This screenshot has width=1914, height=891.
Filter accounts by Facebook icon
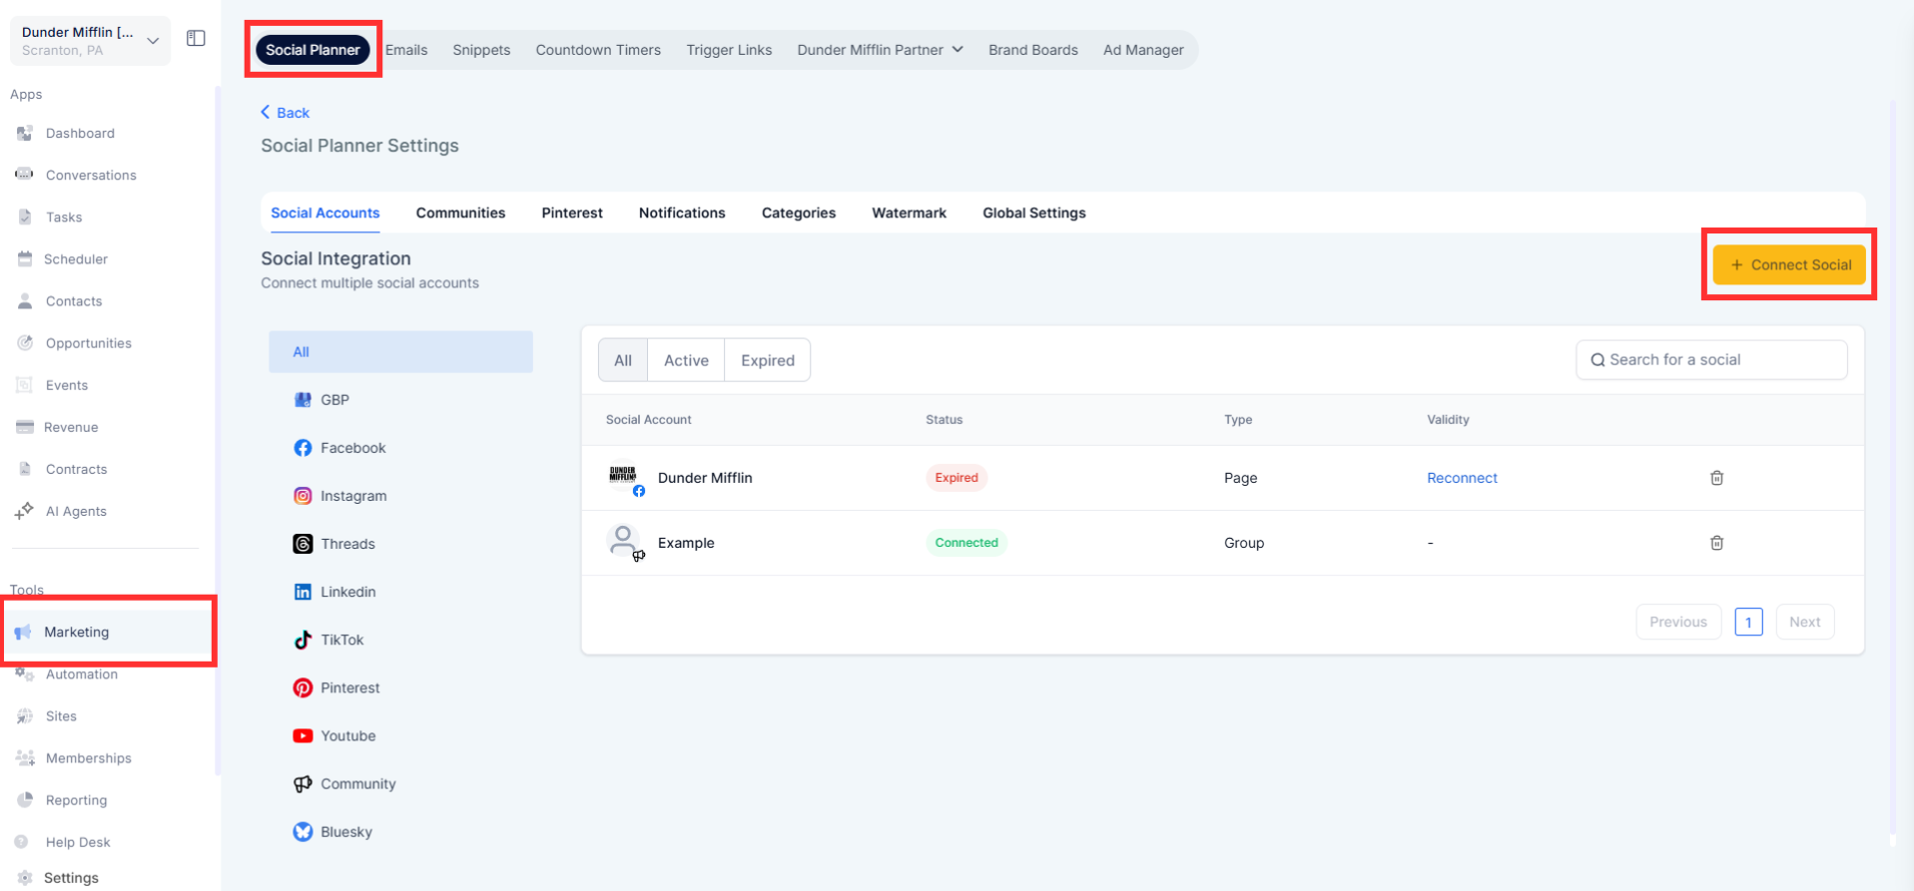303,448
